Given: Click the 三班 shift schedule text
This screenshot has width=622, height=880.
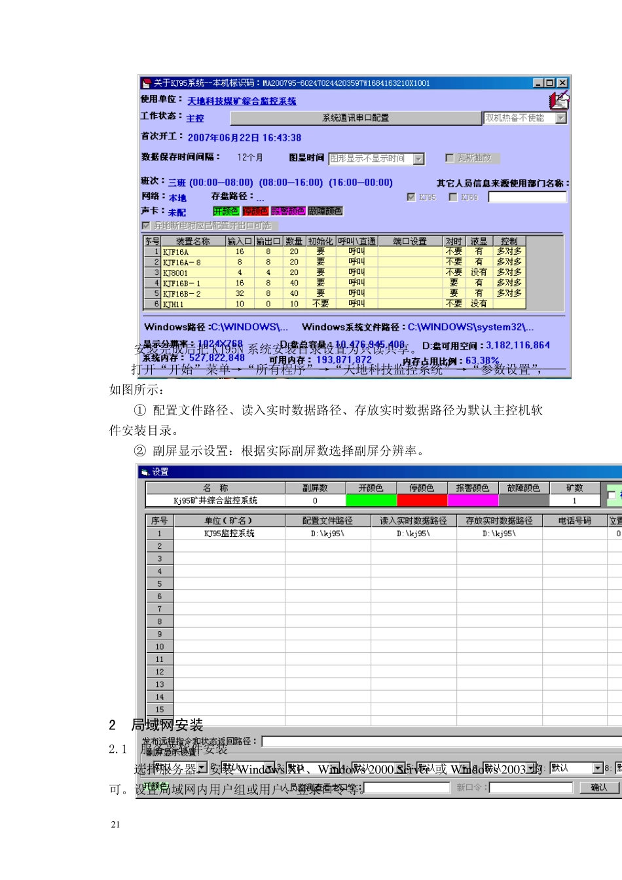Looking at the screenshot, I should coord(280,183).
